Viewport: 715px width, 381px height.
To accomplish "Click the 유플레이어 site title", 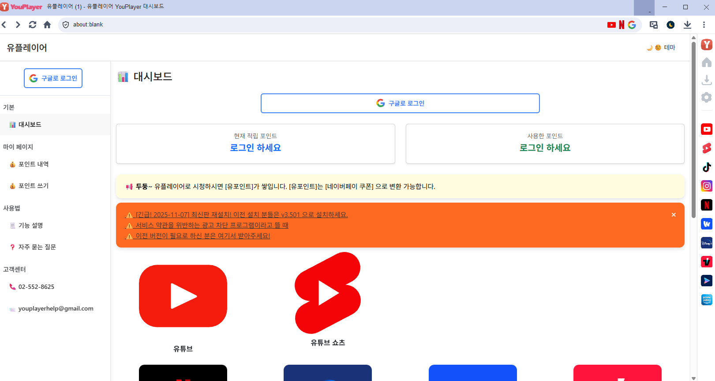I will (27, 48).
